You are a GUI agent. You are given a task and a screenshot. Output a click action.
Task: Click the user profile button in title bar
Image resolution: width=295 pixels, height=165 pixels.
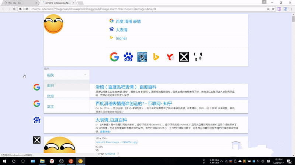pos(264,2)
